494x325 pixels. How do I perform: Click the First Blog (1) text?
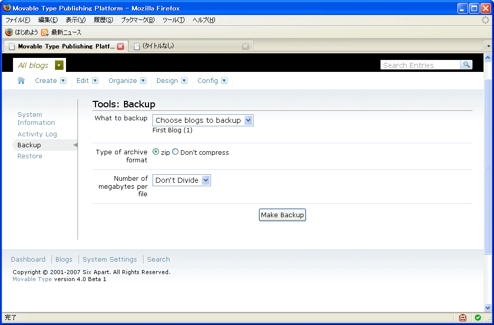tap(172, 130)
